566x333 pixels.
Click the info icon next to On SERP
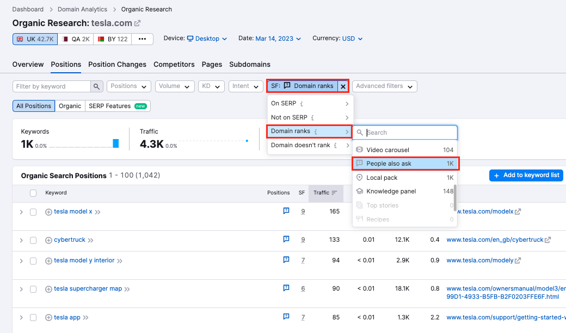[302, 103]
